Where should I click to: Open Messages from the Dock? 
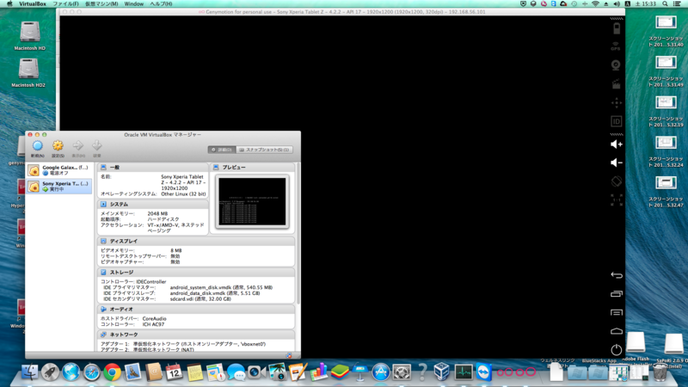tap(236, 372)
